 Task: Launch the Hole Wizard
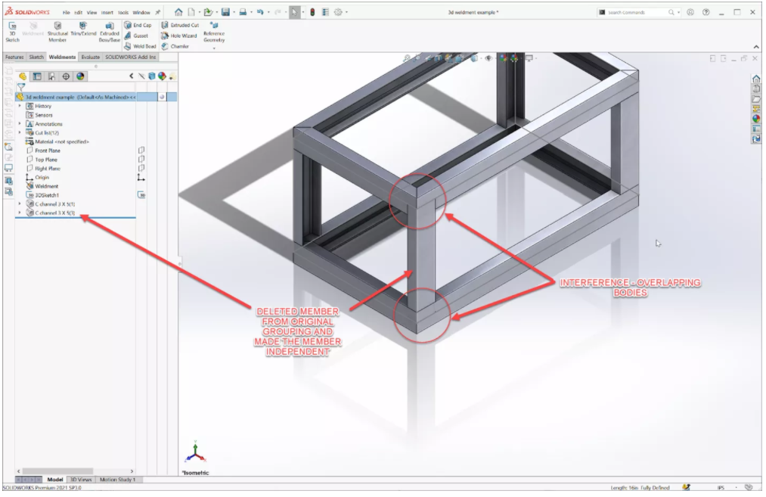178,36
